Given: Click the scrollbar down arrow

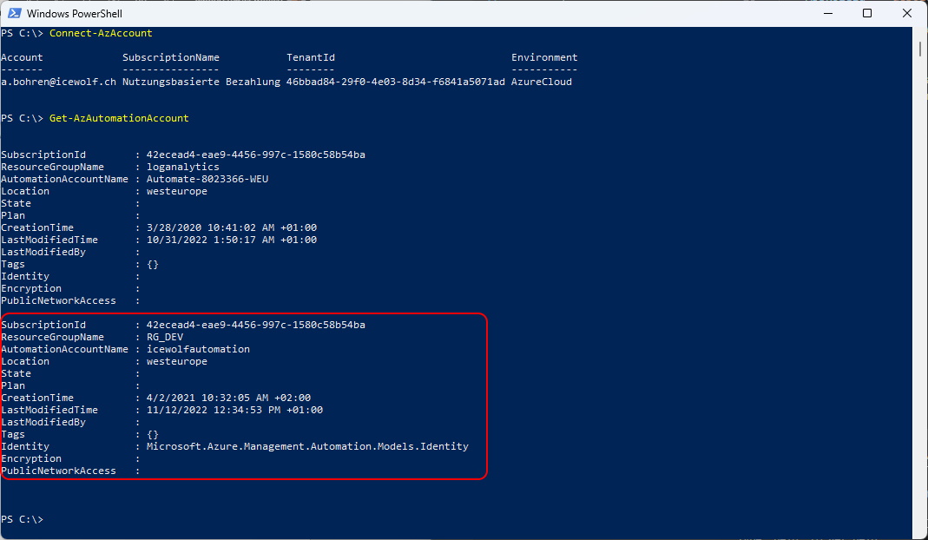Looking at the screenshot, I should 921,532.
